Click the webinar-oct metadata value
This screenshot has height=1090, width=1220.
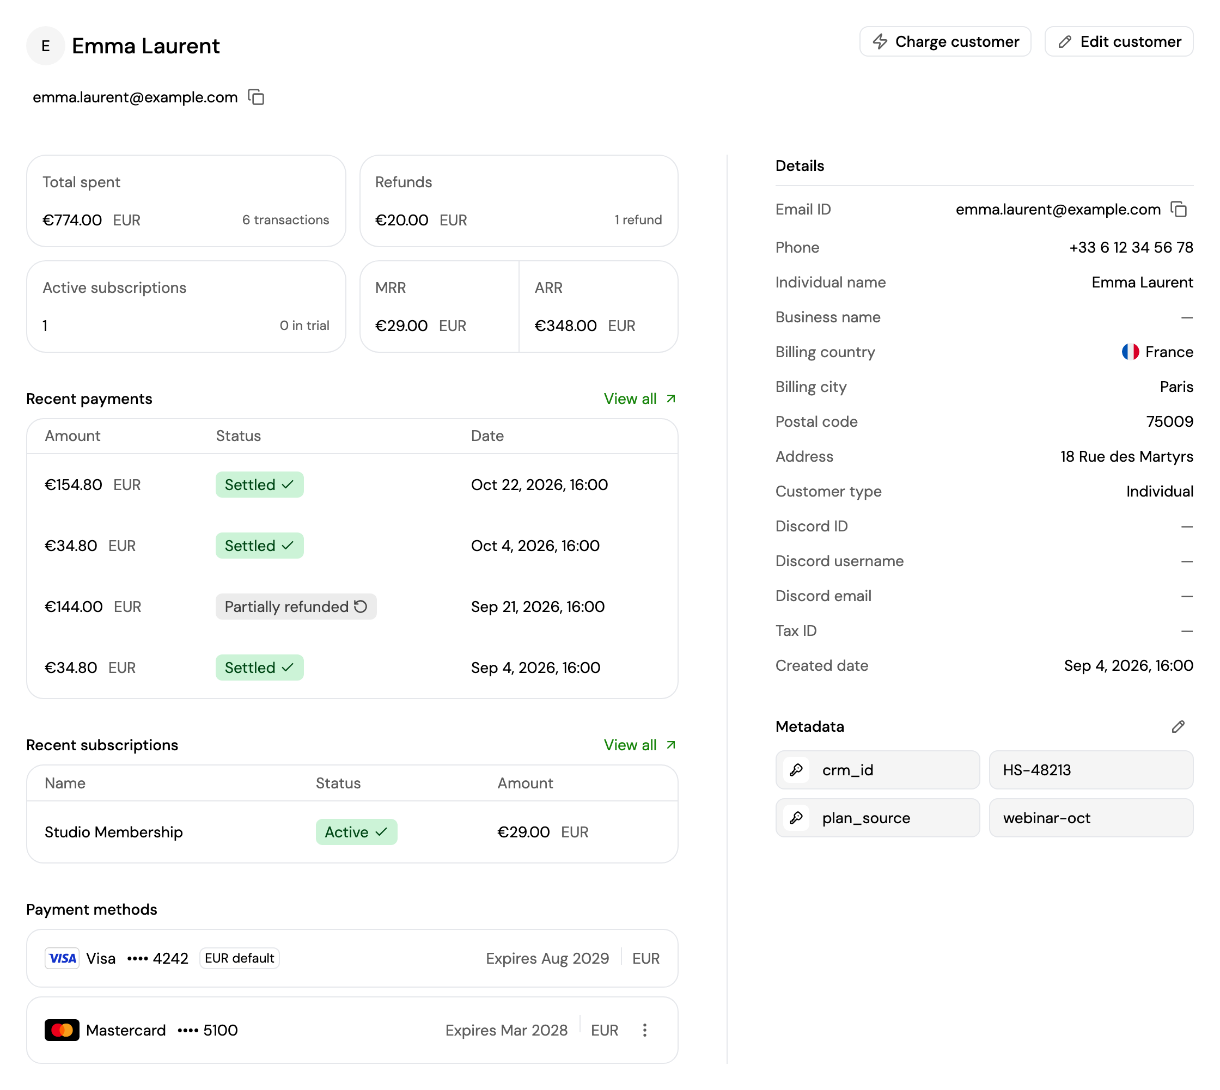tap(1090, 818)
